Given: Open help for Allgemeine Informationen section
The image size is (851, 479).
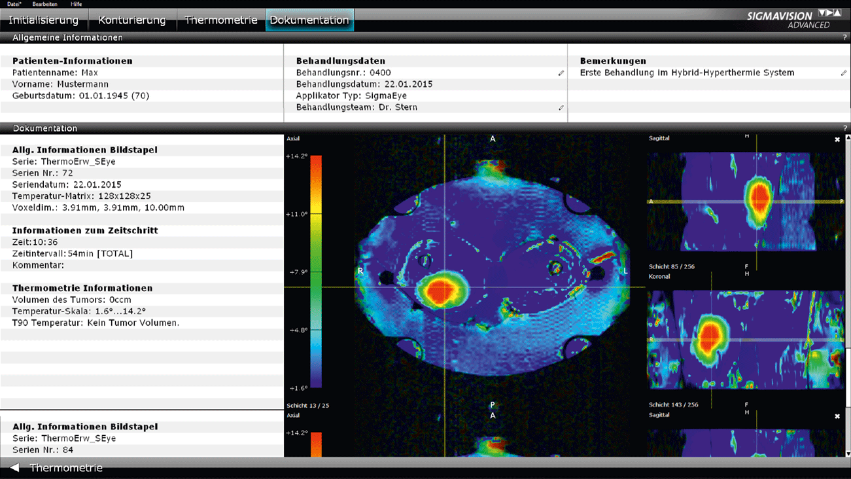Looking at the screenshot, I should [x=844, y=38].
